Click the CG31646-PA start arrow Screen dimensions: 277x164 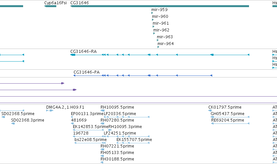[x=211, y=76]
